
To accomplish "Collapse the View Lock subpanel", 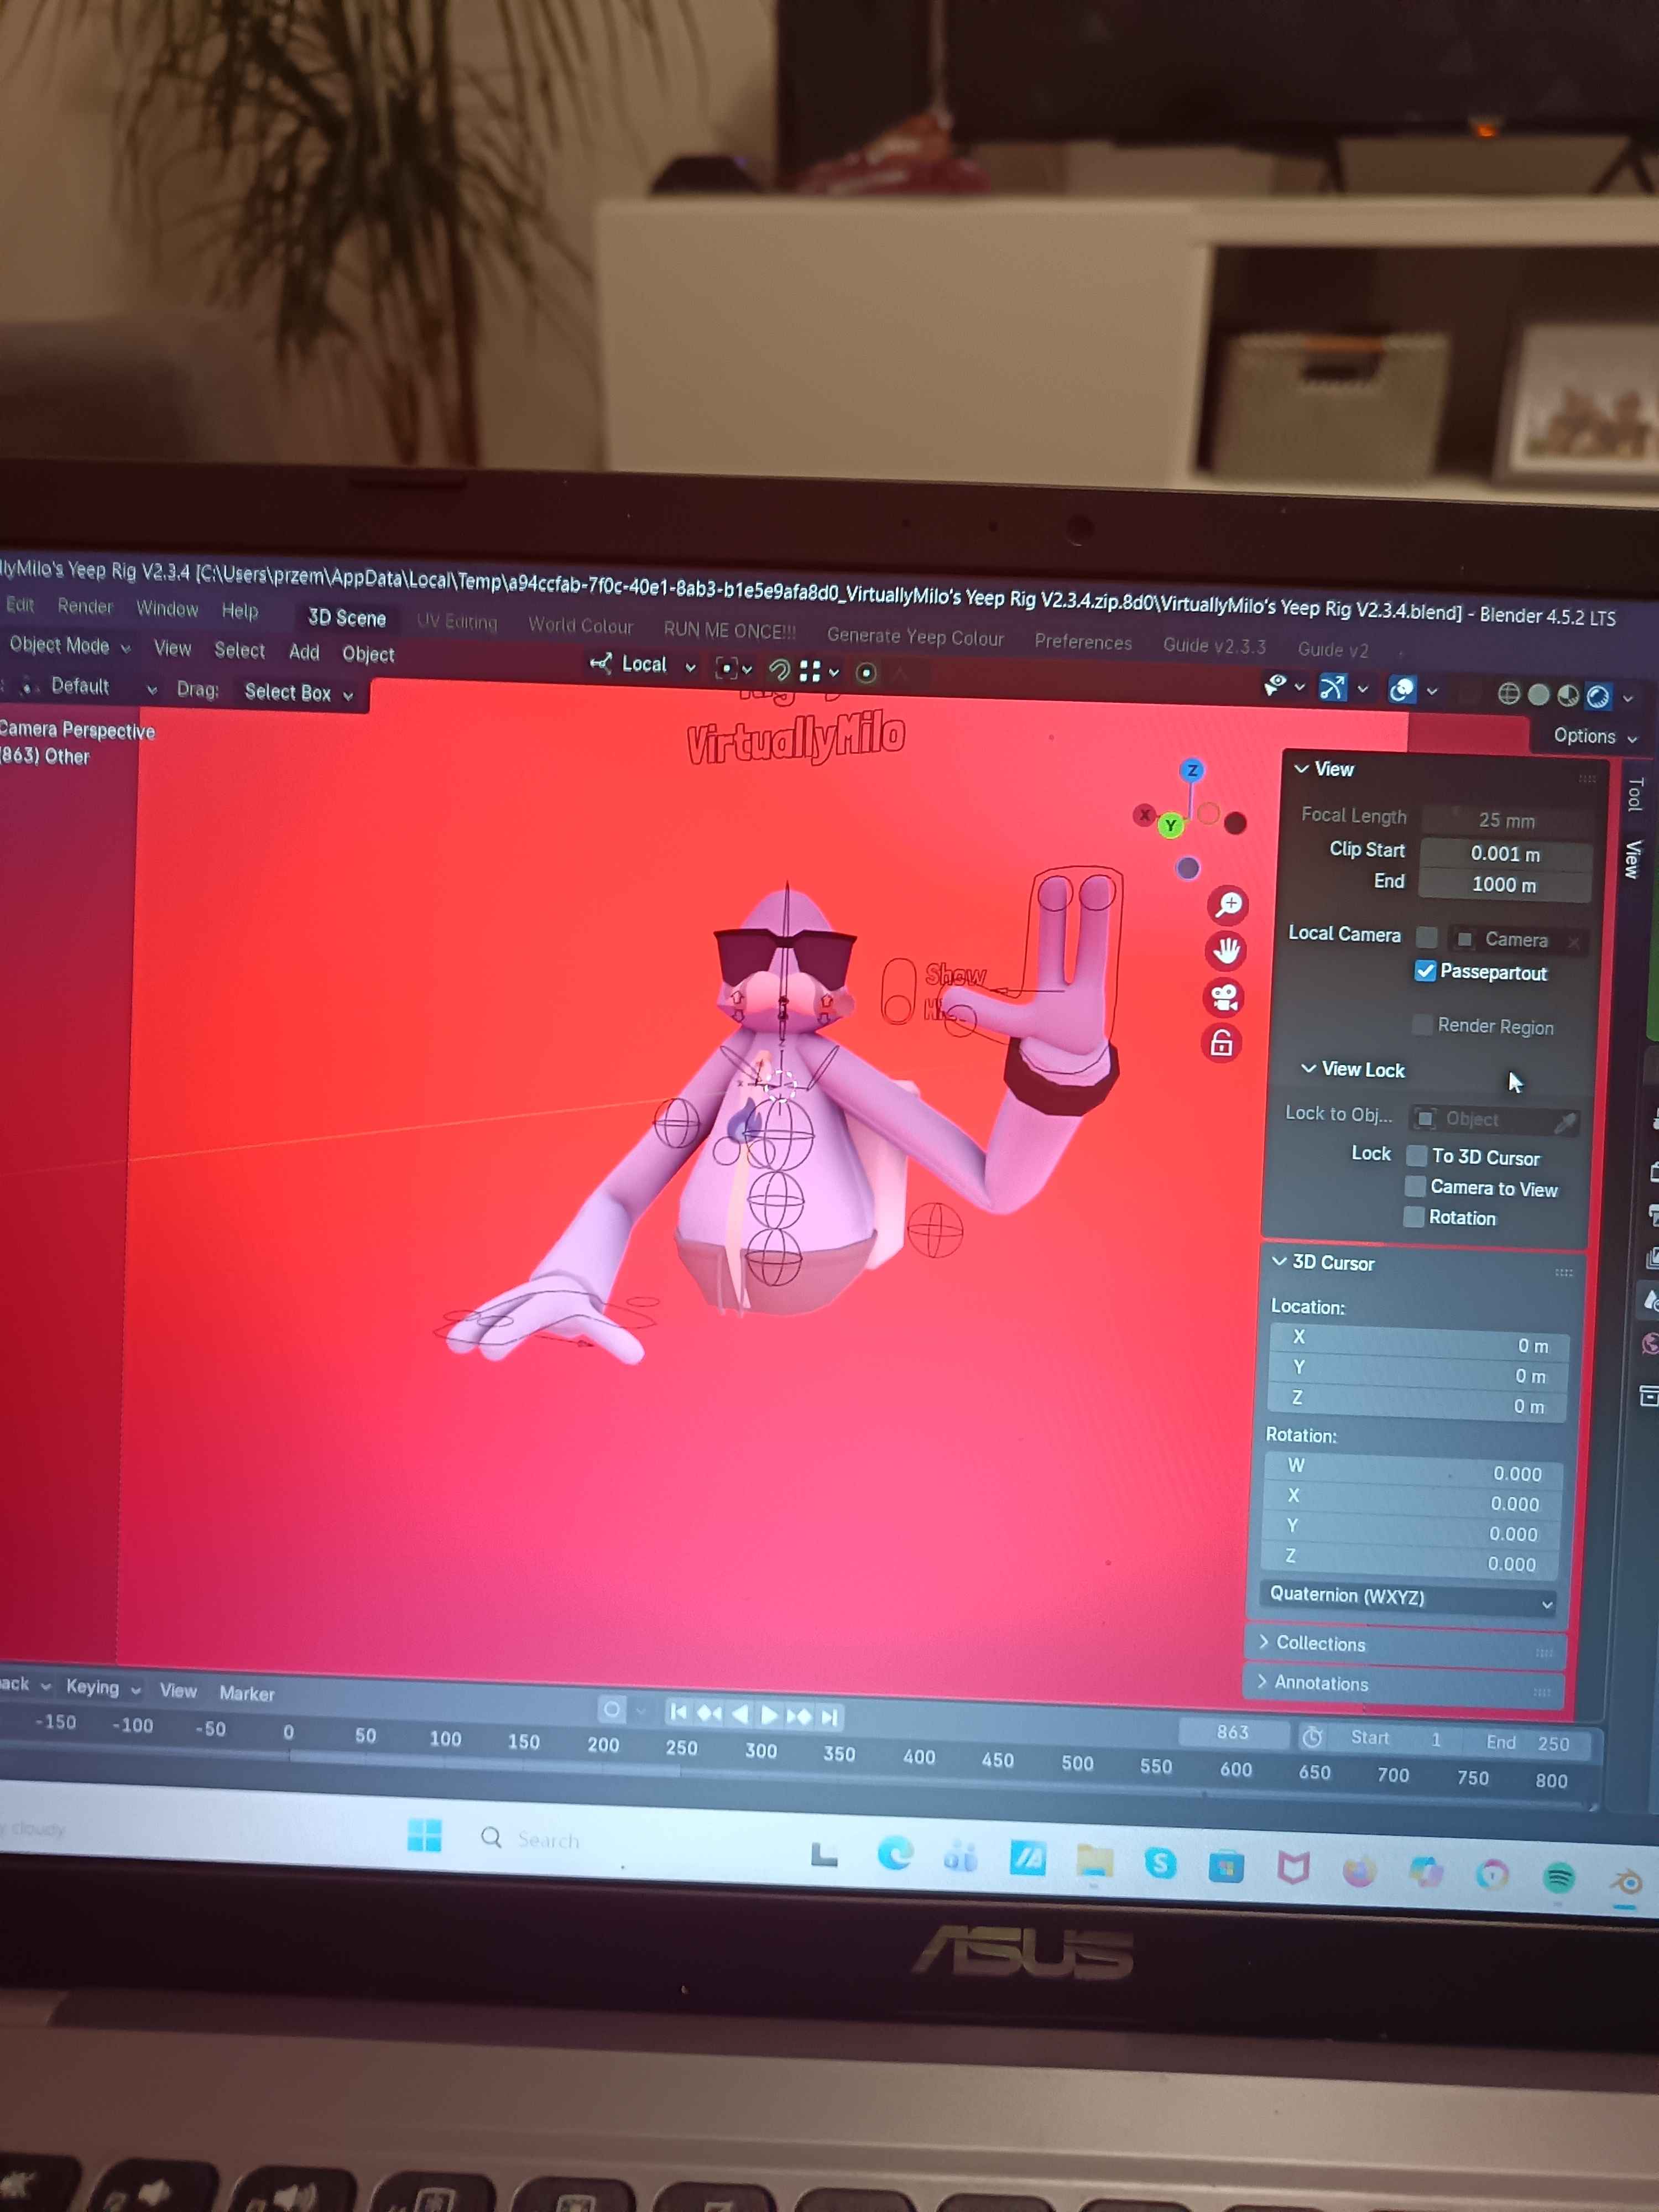I will (x=1308, y=1068).
